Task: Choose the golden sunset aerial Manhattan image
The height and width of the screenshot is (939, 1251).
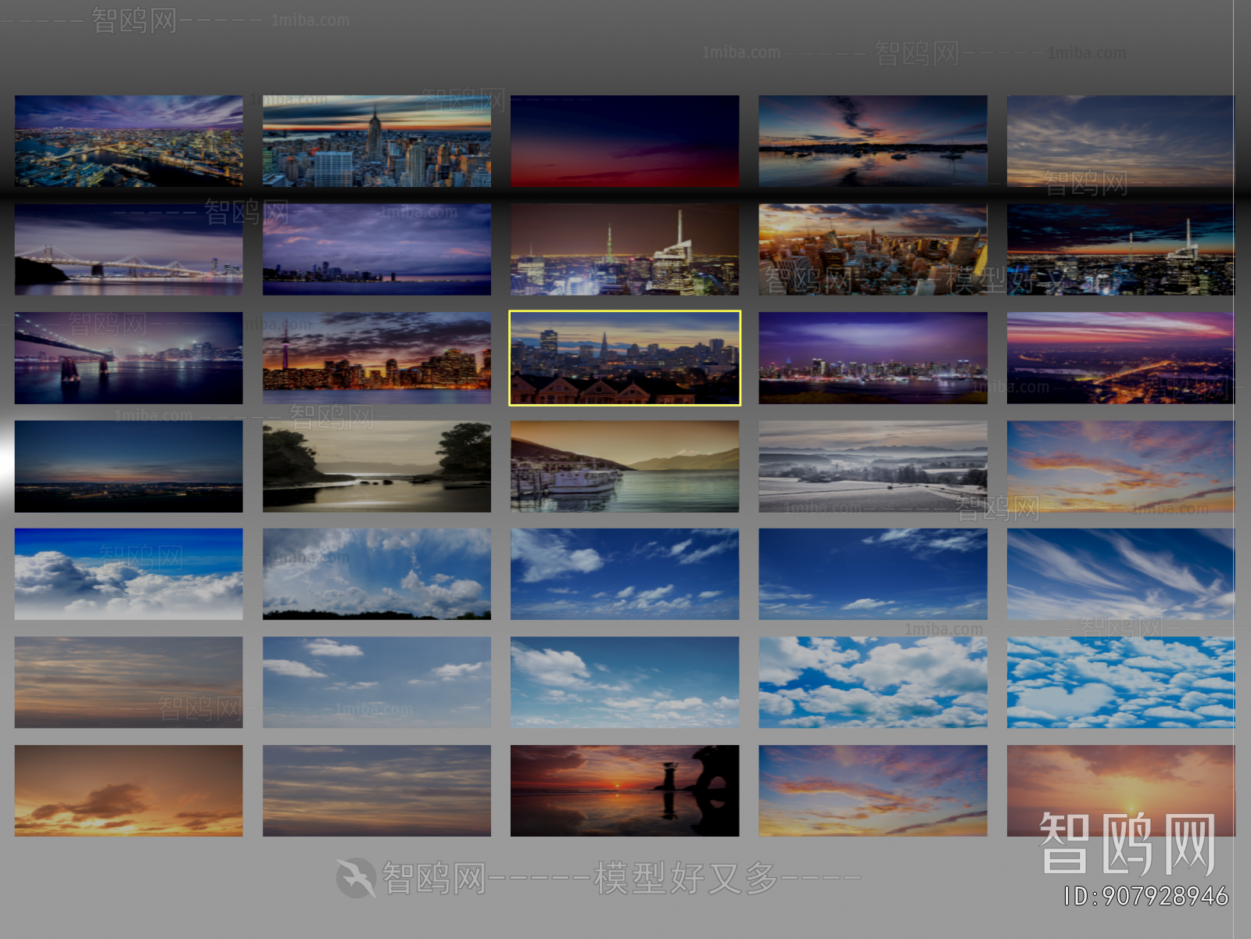Action: (x=873, y=249)
